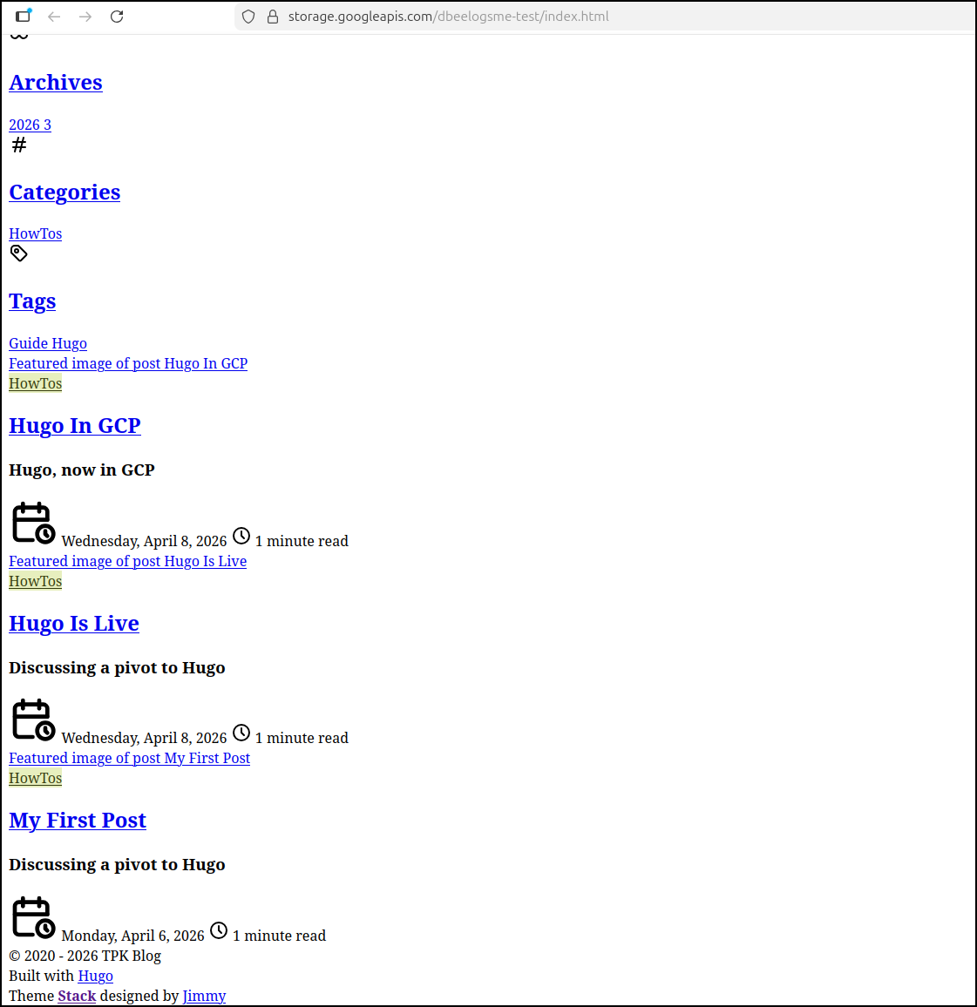Reload the page using the refresh icon
This screenshot has width=977, height=1007.
tap(116, 16)
